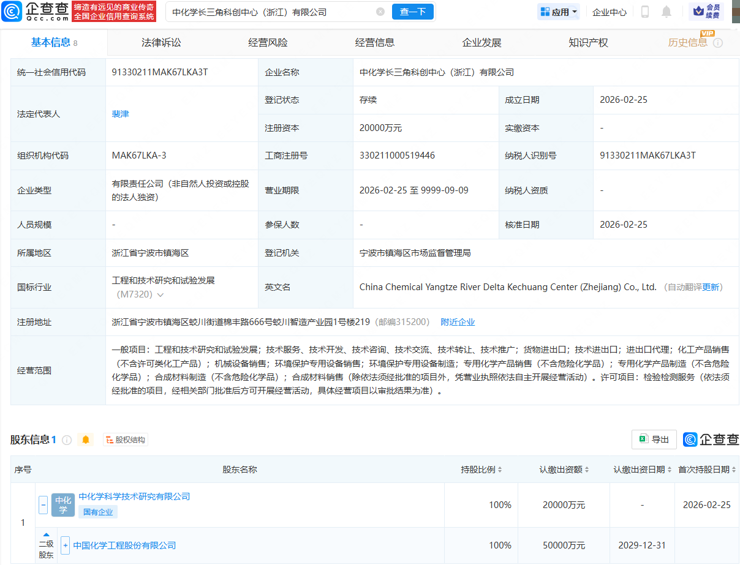Screen dimensions: 740x565
Task: Switch to the 知识产权 tab
Action: pos(588,42)
